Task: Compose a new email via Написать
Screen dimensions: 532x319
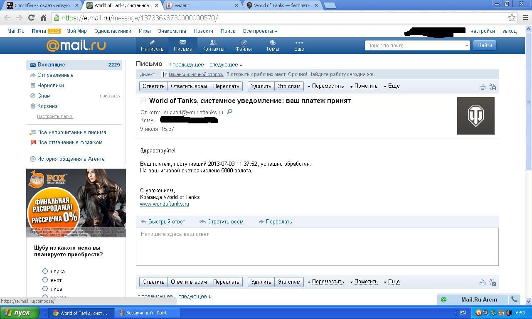Action: 152,46
